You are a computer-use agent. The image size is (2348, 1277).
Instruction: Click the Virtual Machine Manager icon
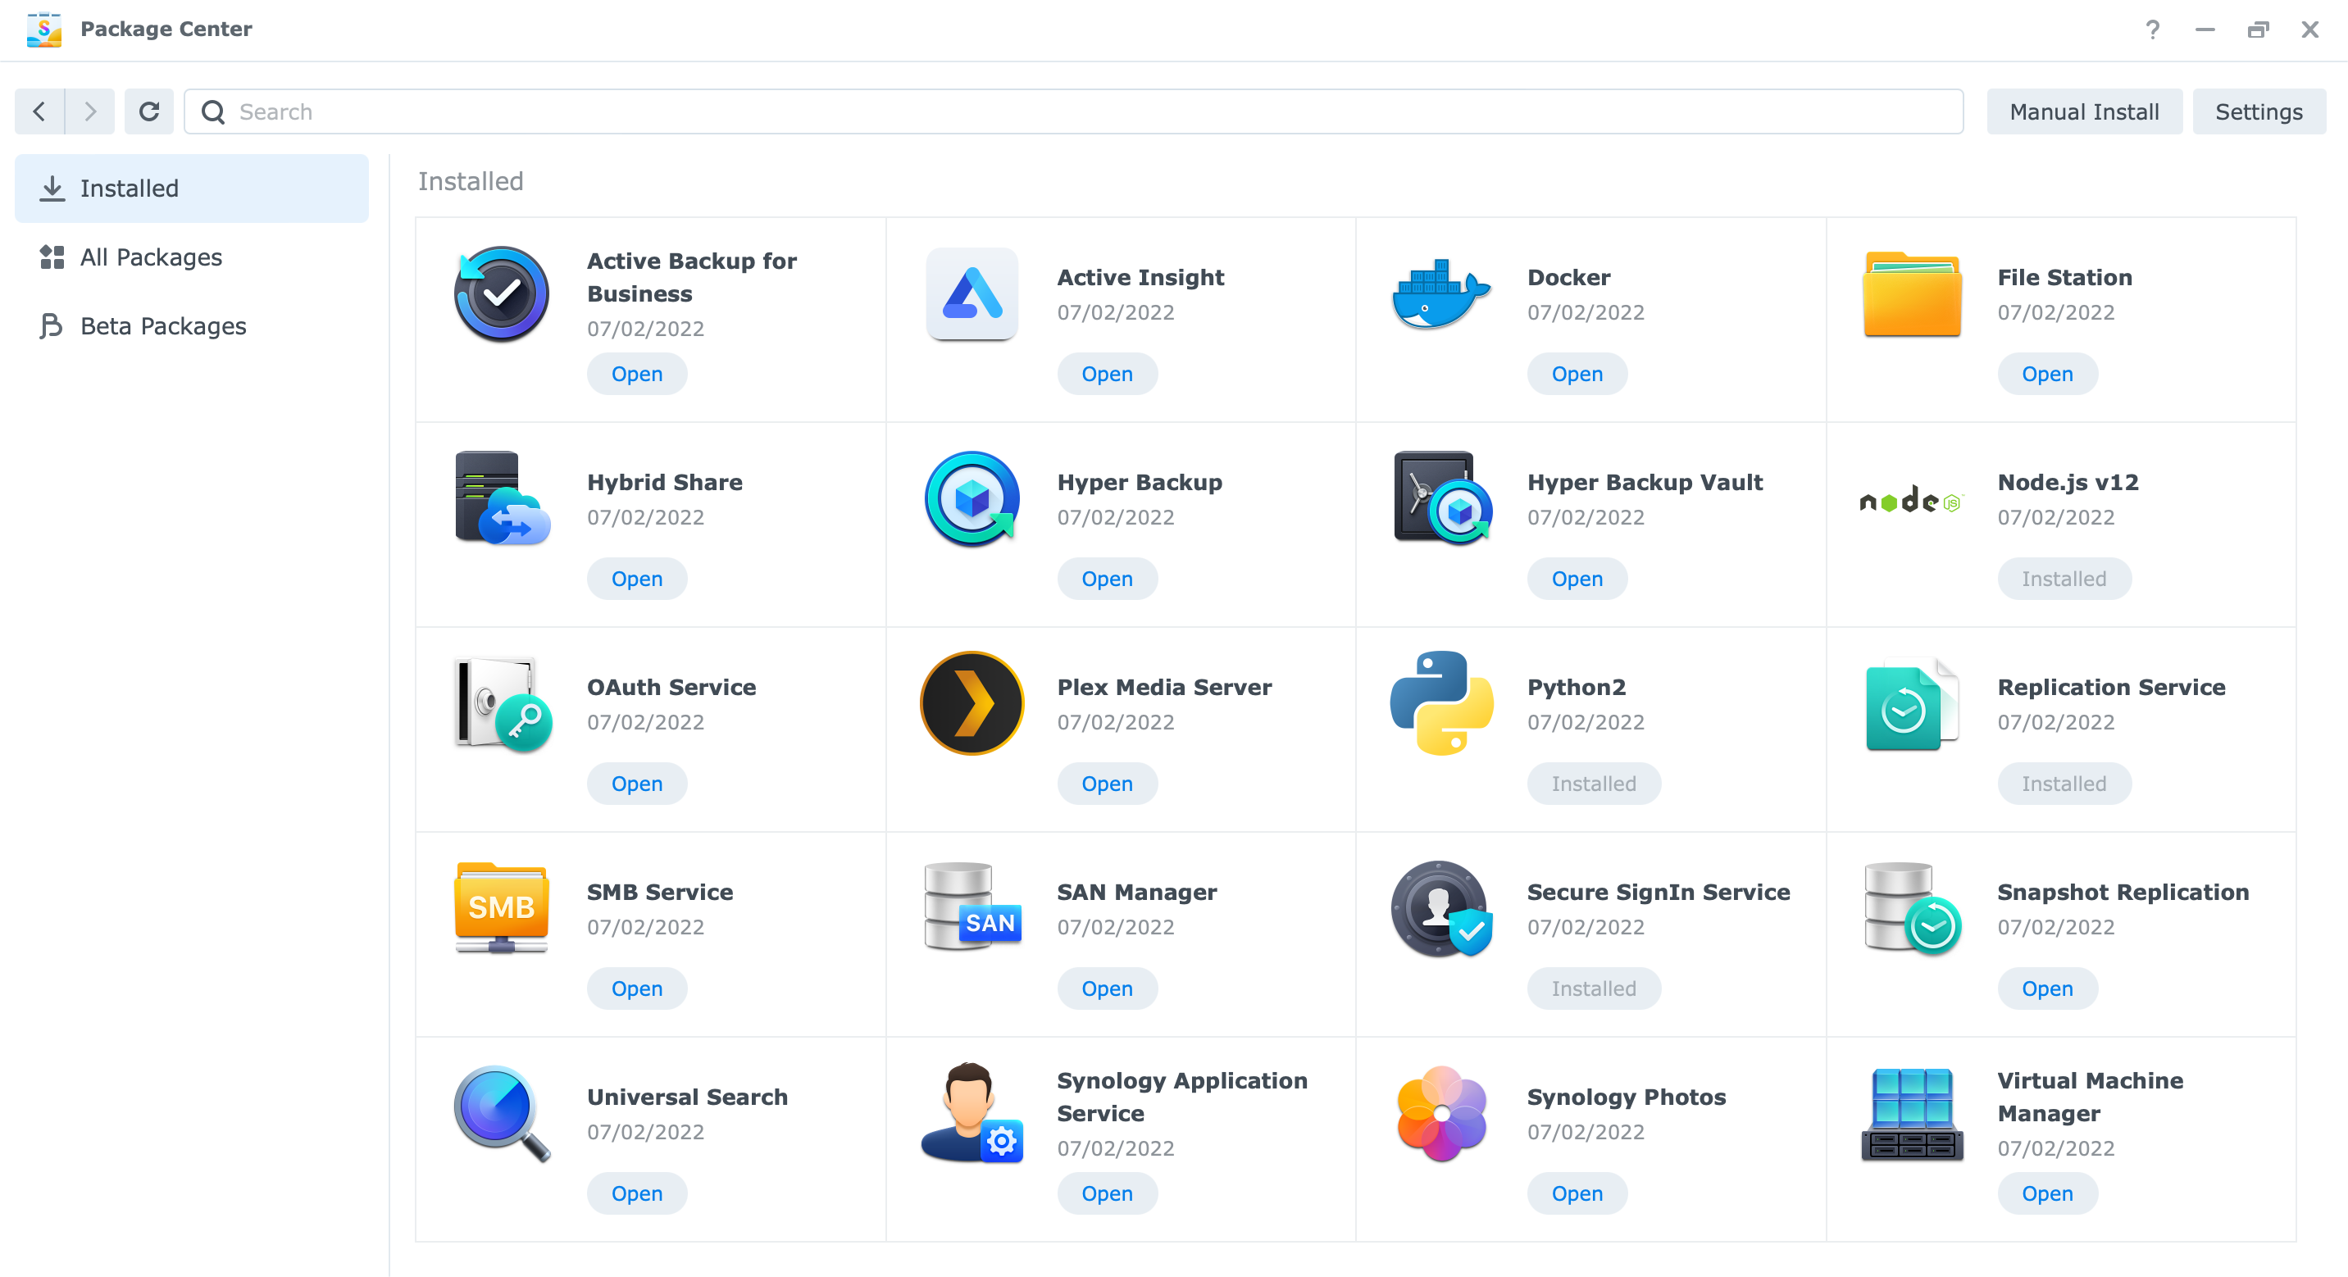click(x=1911, y=1113)
